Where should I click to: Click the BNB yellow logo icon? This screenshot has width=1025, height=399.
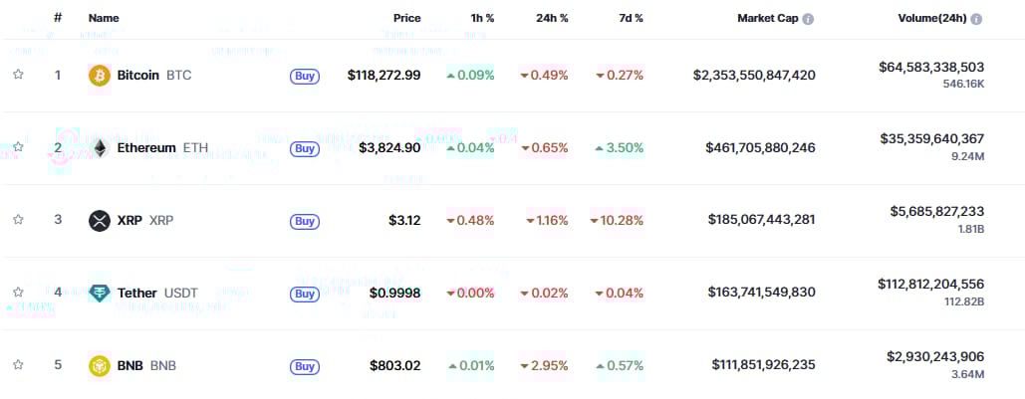[x=100, y=366]
